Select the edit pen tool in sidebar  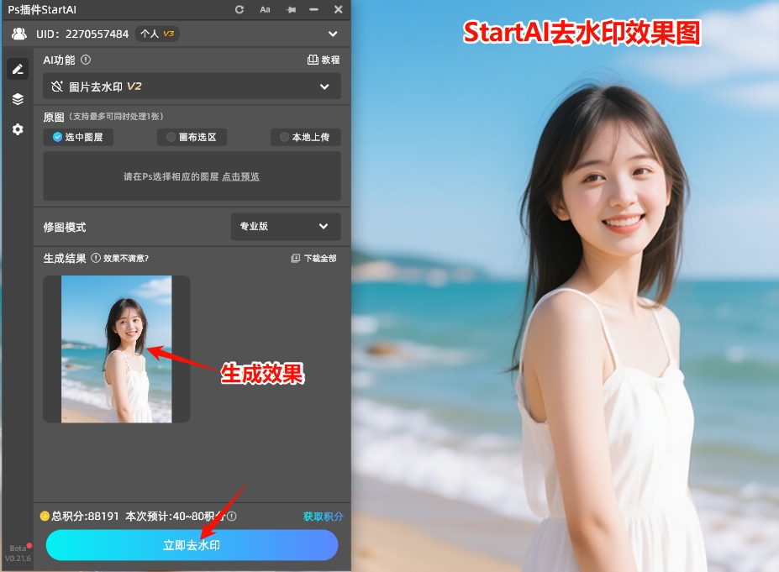click(x=17, y=68)
